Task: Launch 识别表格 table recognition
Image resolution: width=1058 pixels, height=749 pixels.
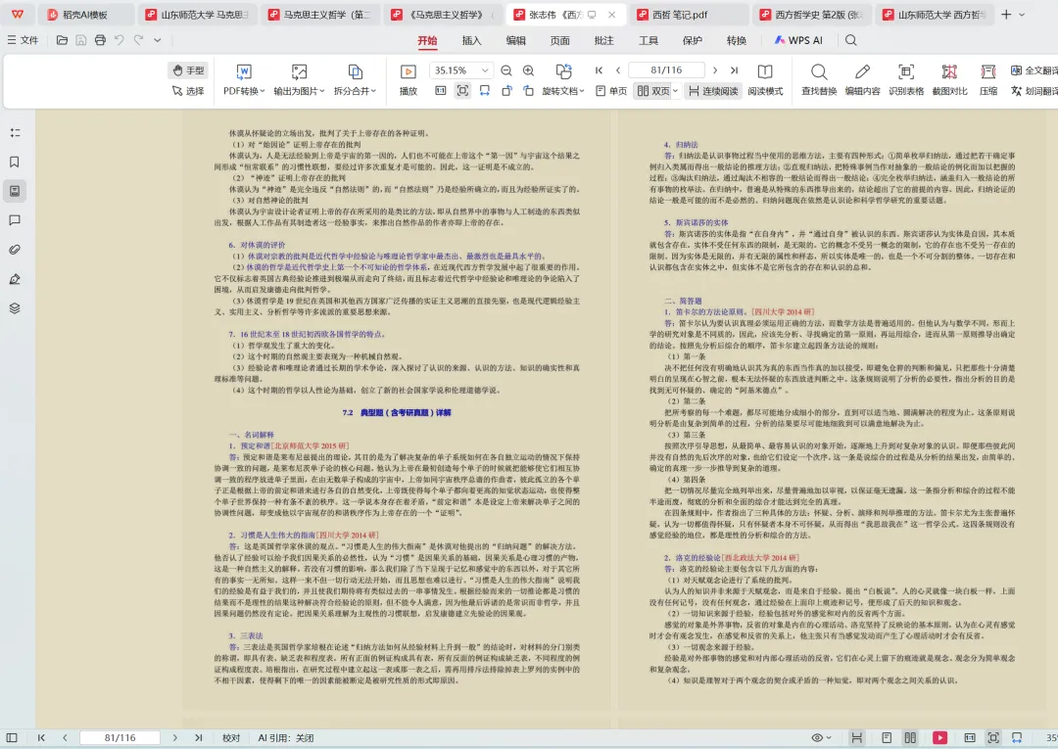Action: [906, 80]
